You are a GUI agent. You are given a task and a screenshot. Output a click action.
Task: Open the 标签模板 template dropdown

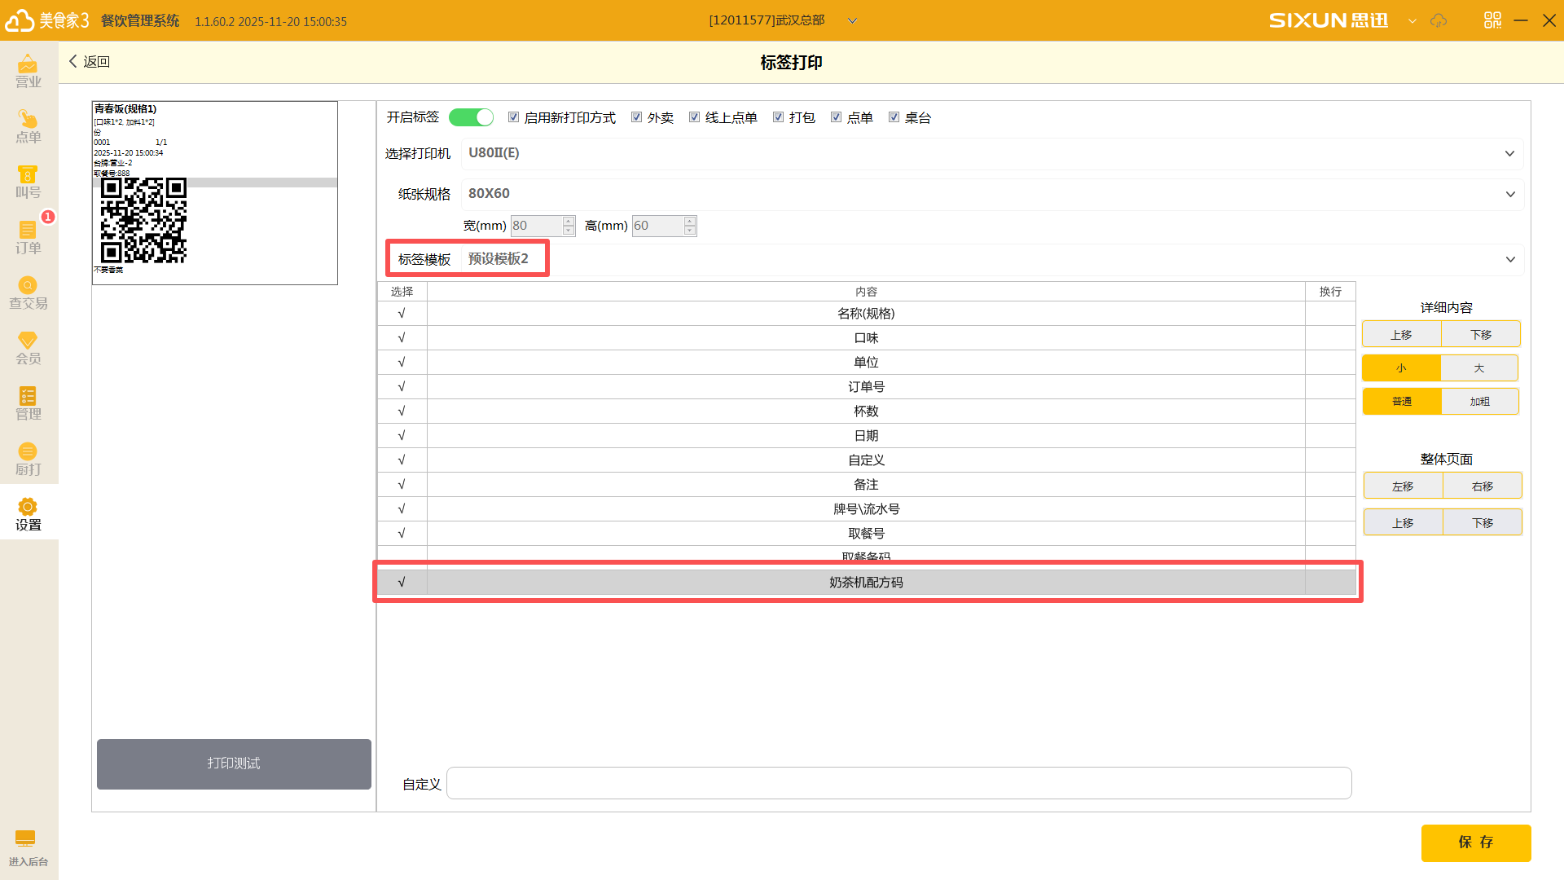[x=1509, y=259]
